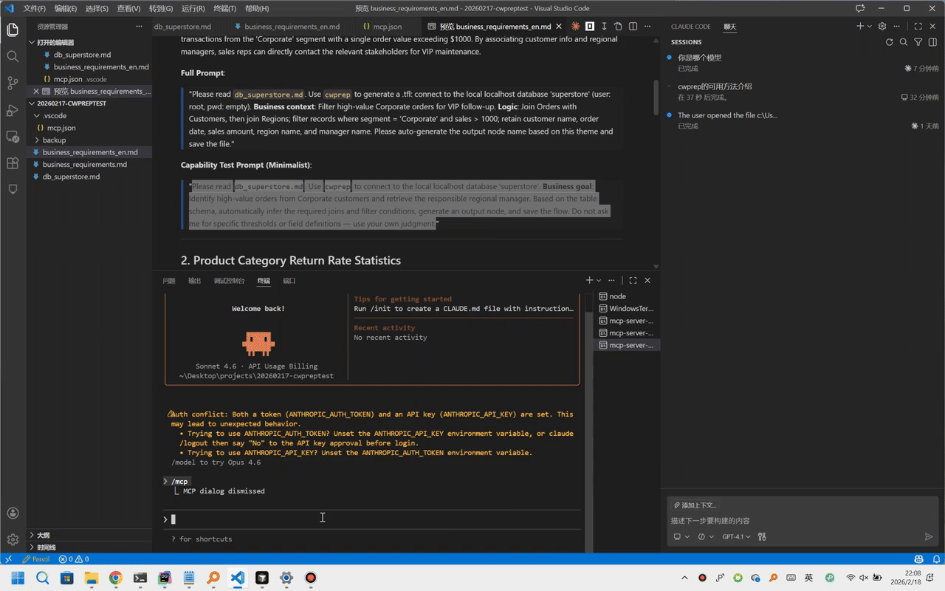Maximize the chat panel
This screenshot has height=591, width=945.
(918, 26)
